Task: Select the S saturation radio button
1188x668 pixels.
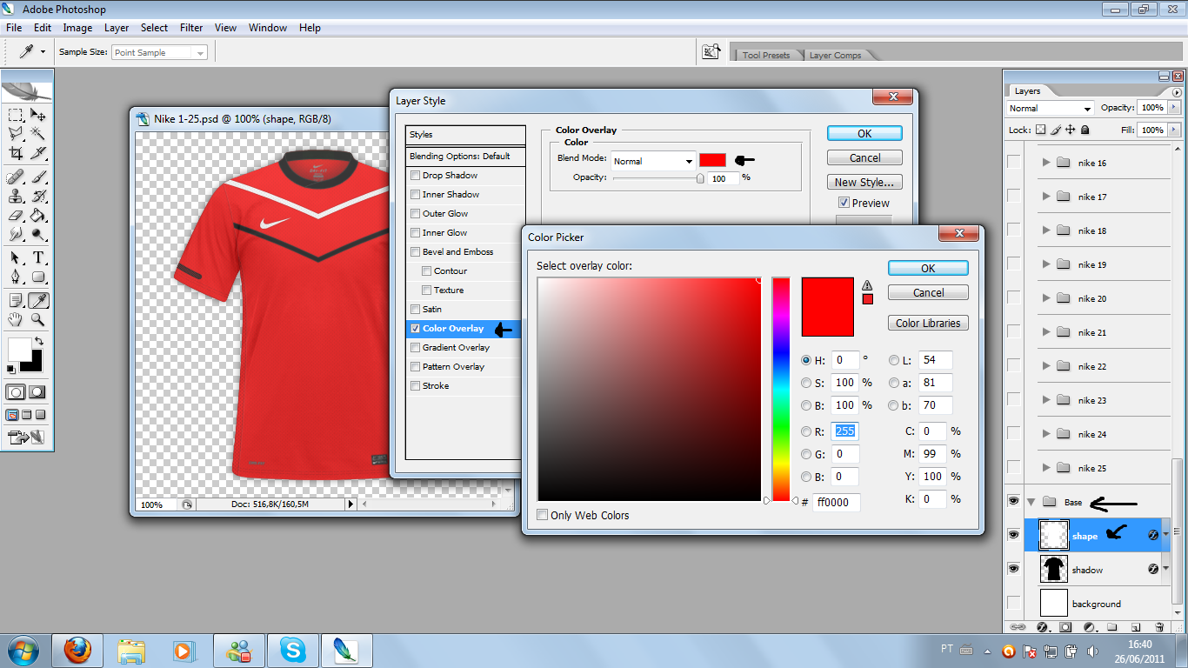Action: click(x=805, y=383)
